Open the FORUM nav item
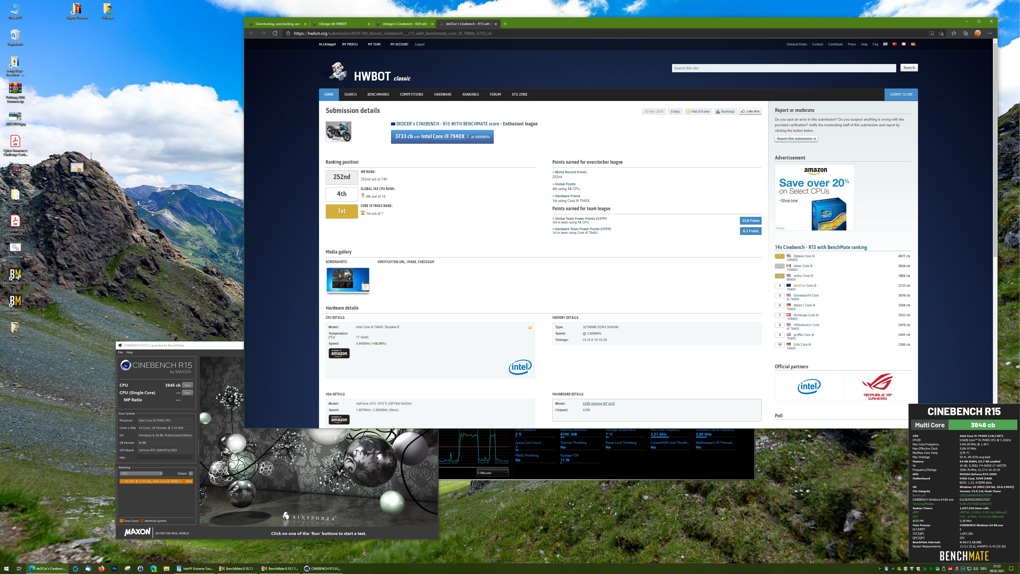Image resolution: width=1020 pixels, height=574 pixels. tap(495, 94)
